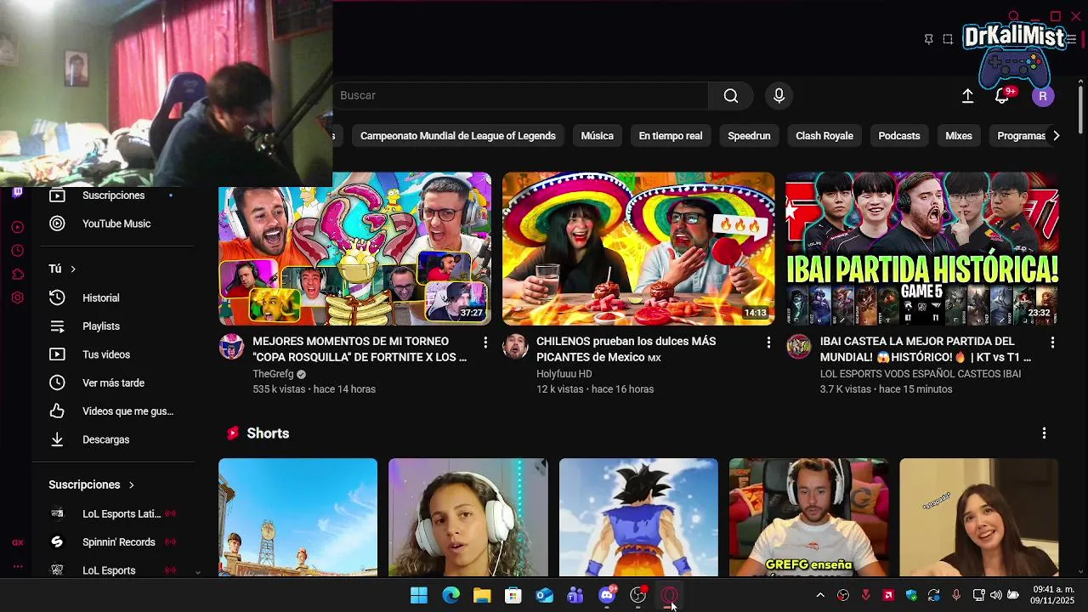Open Opera GX browser search icon at top

tap(1013, 16)
